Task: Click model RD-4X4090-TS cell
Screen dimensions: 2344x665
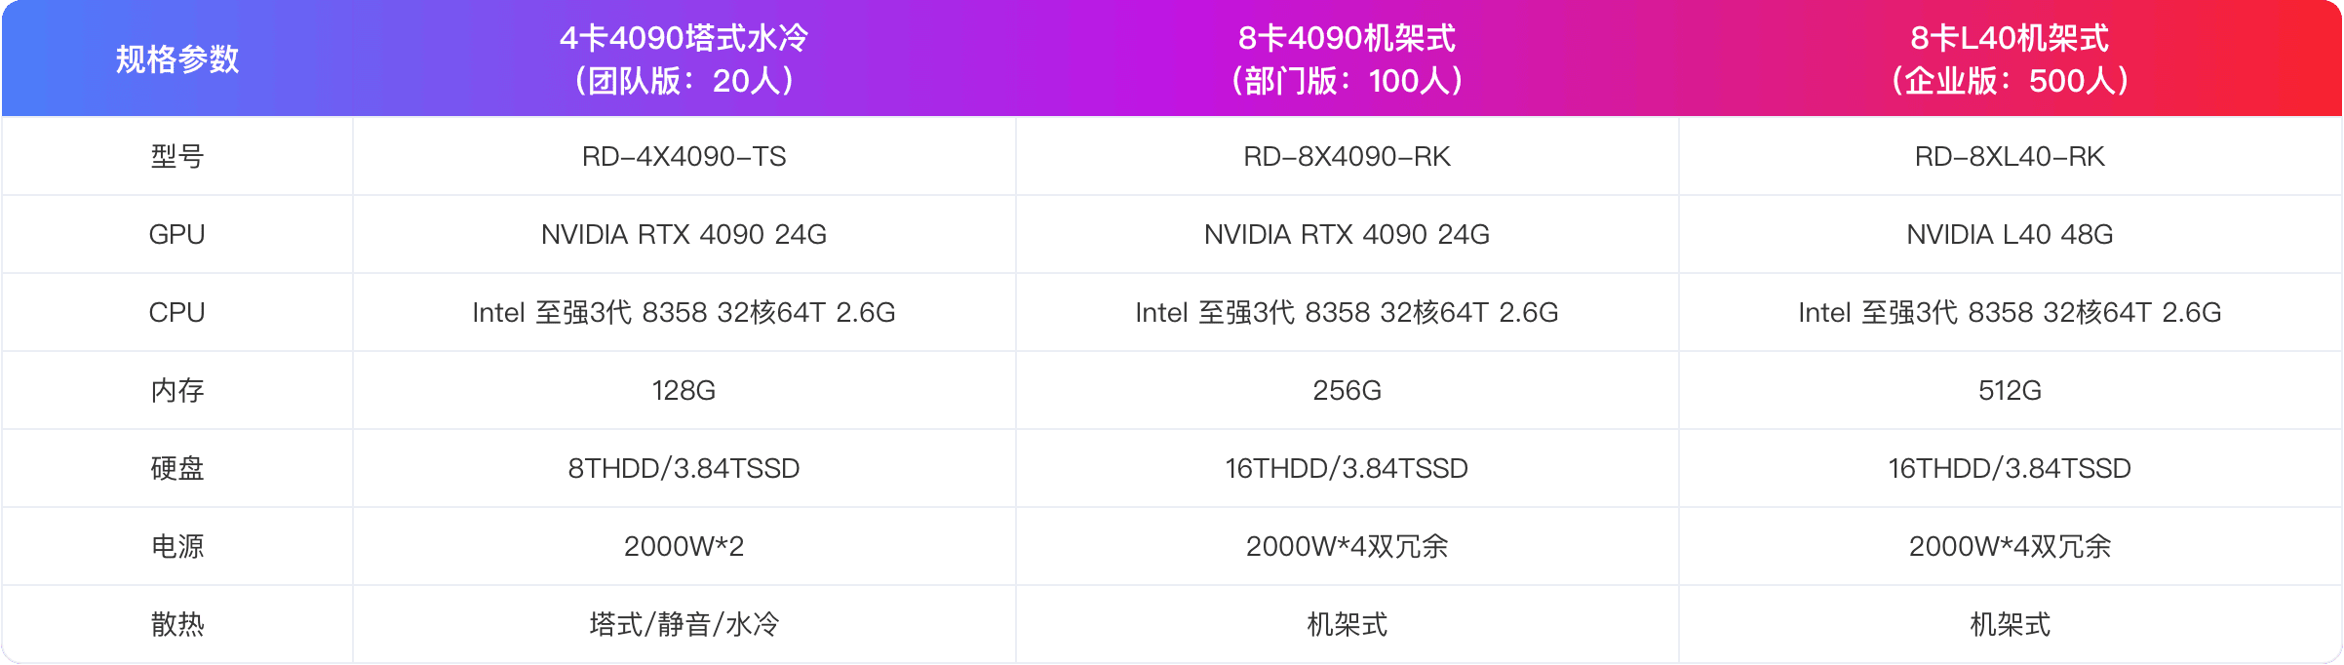Action: tap(684, 156)
